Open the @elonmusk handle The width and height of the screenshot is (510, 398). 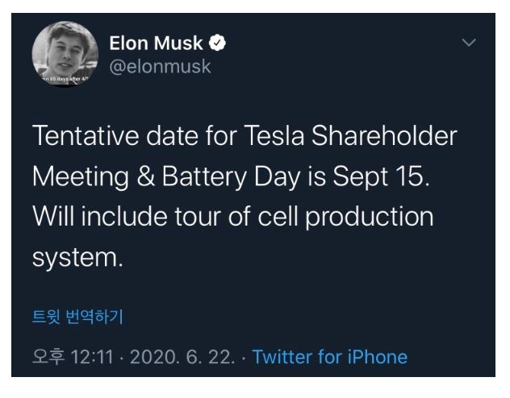[161, 67]
